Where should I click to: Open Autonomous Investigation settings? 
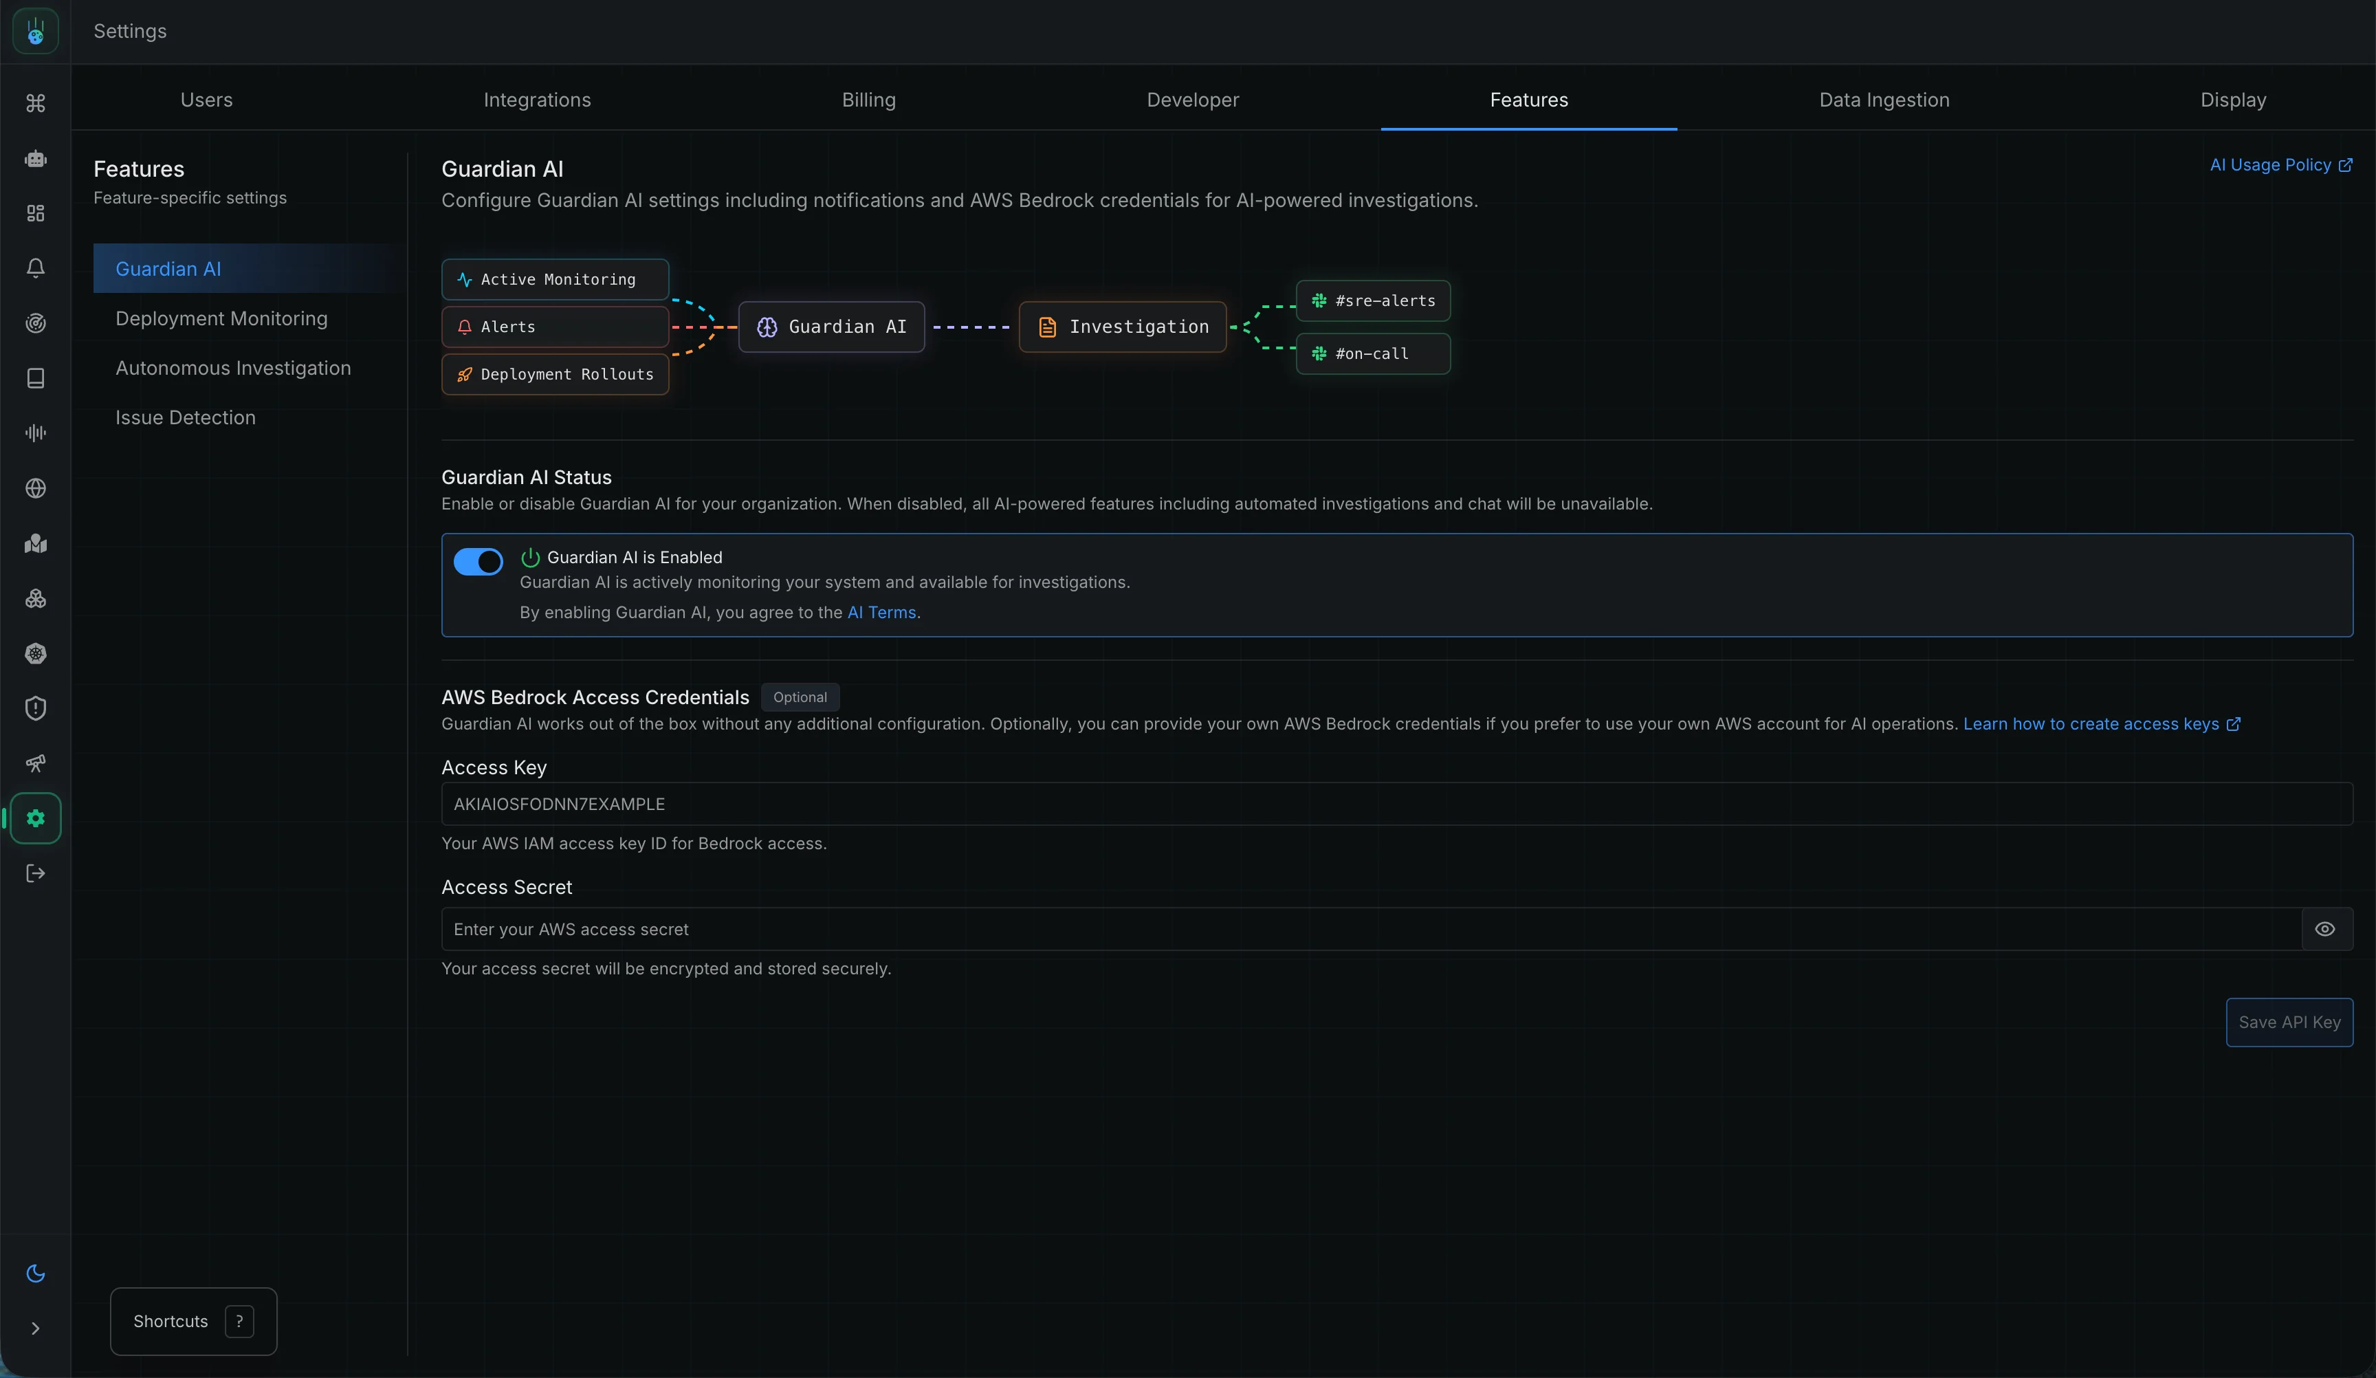pos(233,368)
